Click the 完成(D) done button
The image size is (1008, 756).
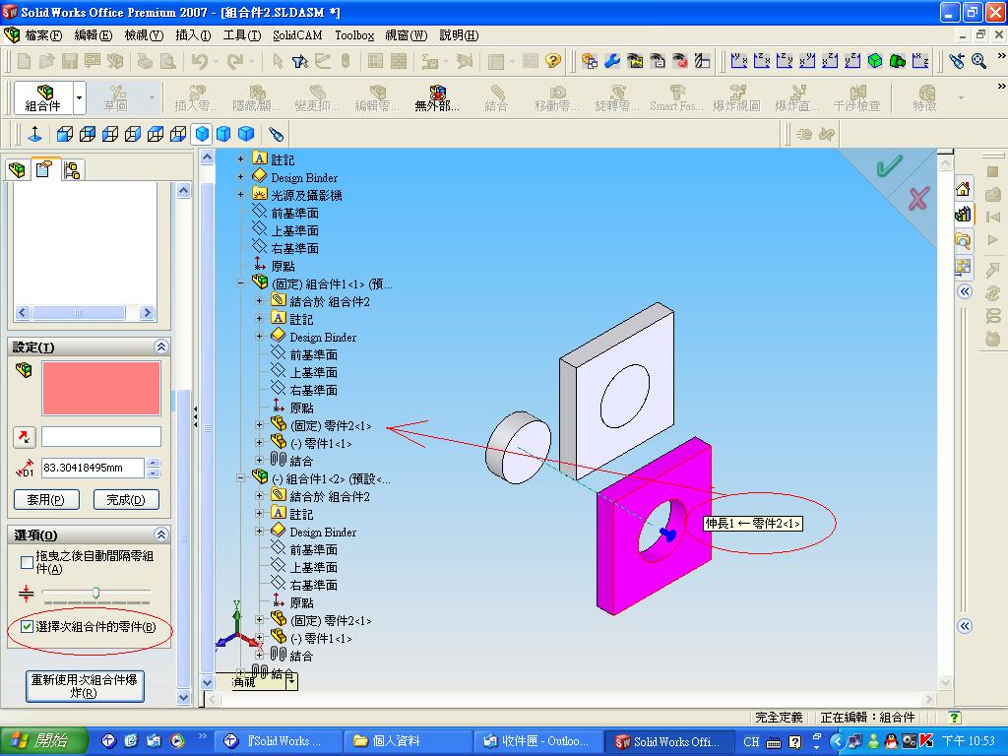(x=126, y=499)
